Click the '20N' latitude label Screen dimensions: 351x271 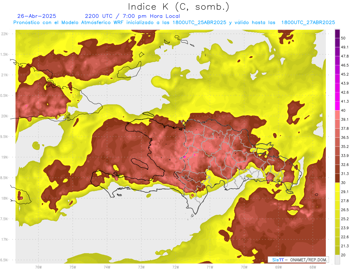[5, 116]
